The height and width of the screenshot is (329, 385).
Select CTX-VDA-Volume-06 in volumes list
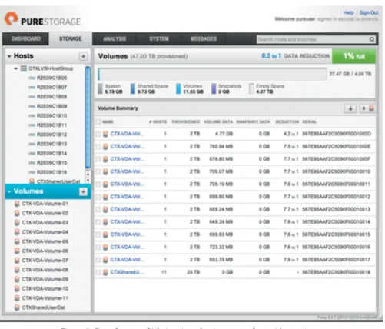tap(45, 251)
